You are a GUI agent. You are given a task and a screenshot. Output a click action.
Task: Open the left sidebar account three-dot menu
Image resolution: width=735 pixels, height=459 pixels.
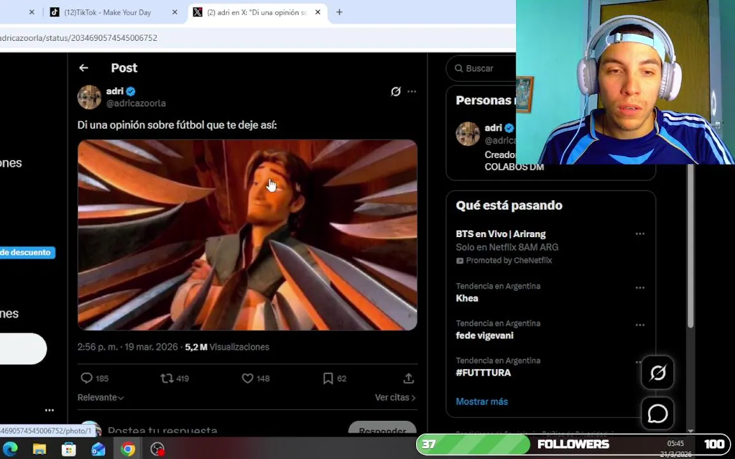pos(49,410)
